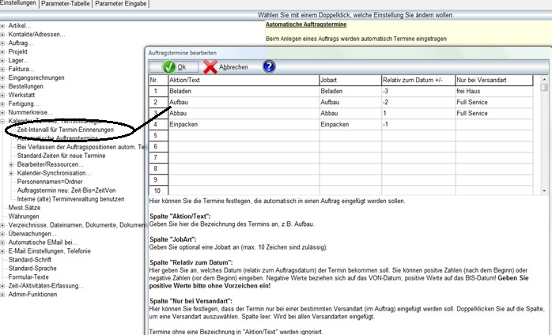Expand the Projekt tree node
The width and height of the screenshot is (552, 335).
coord(2,51)
